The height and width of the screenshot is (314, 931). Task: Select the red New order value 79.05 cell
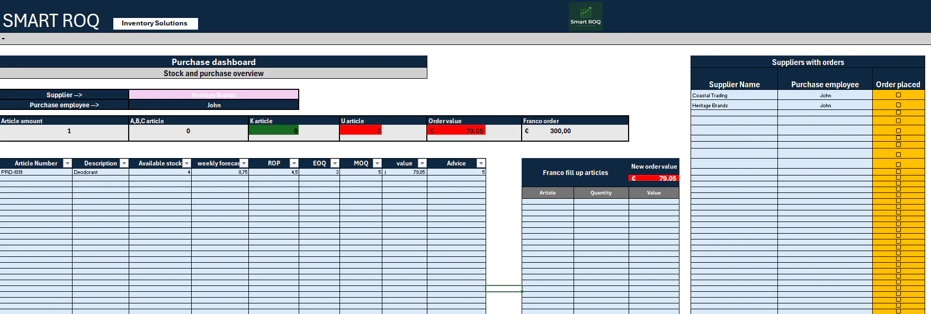tap(654, 178)
